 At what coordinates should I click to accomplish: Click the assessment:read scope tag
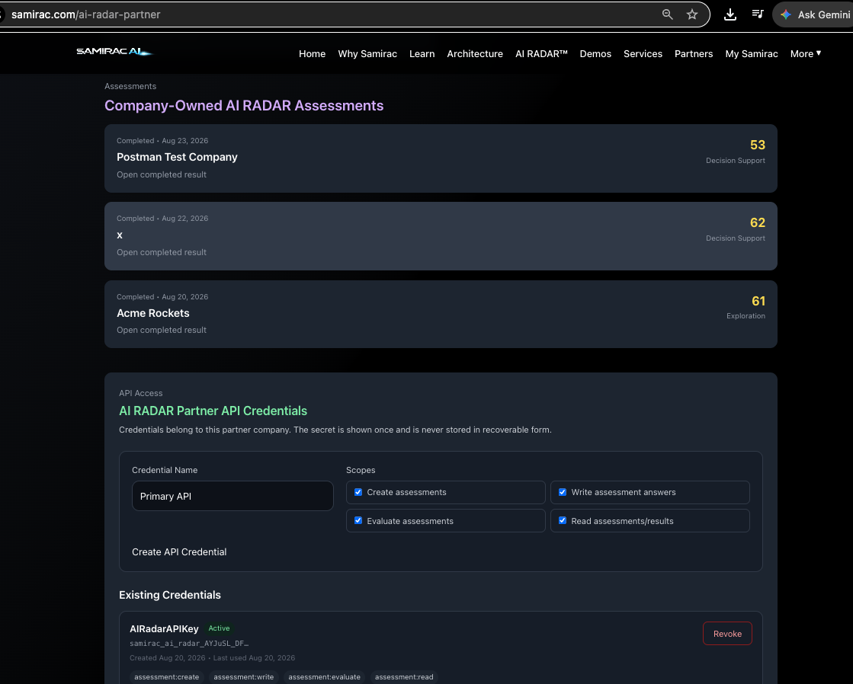coord(404,677)
